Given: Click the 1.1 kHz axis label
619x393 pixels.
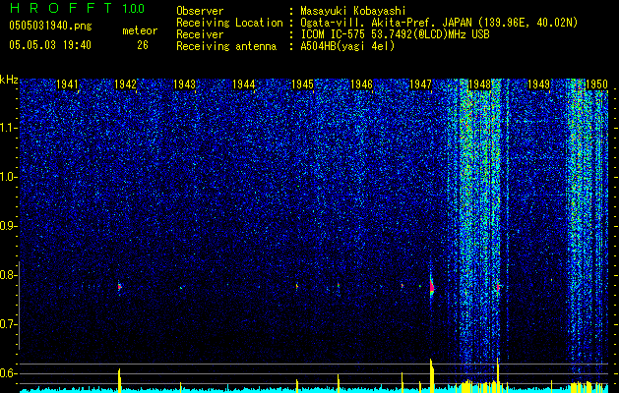Looking at the screenshot, I should click(9, 128).
